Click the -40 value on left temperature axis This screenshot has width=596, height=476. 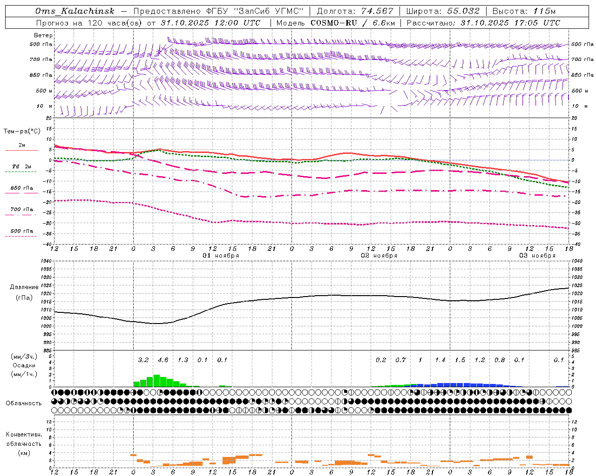47,244
